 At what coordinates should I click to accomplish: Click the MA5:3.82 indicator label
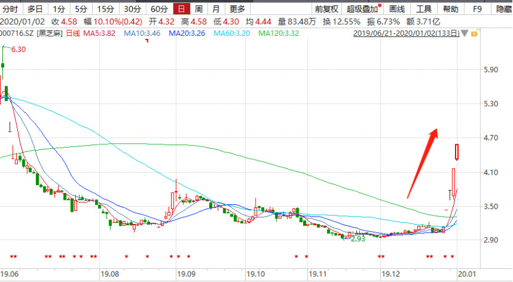[x=99, y=33]
